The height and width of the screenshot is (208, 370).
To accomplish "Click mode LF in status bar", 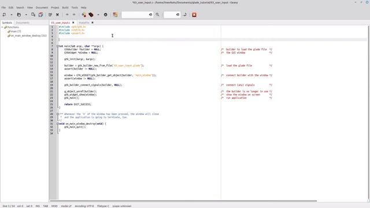I will click(66, 206).
